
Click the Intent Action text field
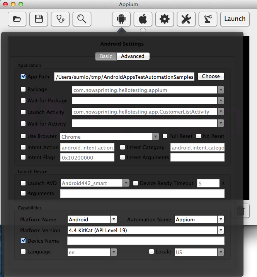[87, 147]
